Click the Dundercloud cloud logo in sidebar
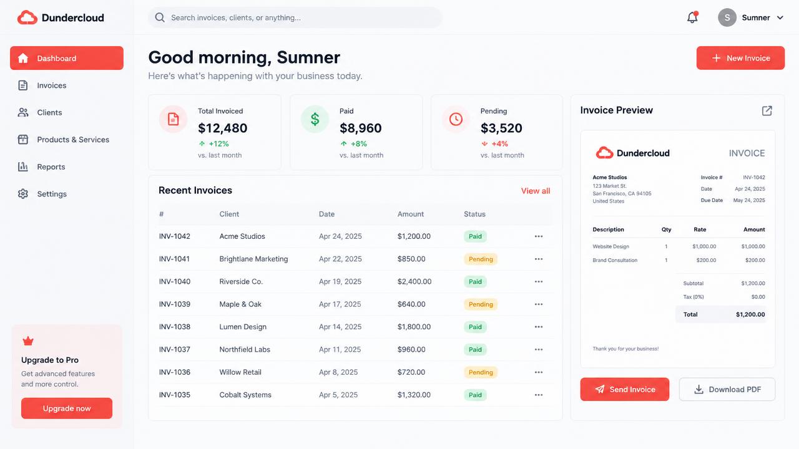The width and height of the screenshot is (799, 449). [27, 17]
